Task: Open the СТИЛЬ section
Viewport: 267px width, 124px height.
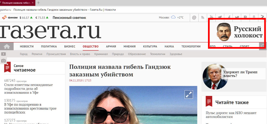Action: pos(228,46)
